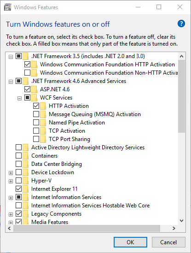This screenshot has width=191, height=253.
Task: Click the vertical scrollbar down arrow
Action: pyautogui.click(x=182, y=221)
